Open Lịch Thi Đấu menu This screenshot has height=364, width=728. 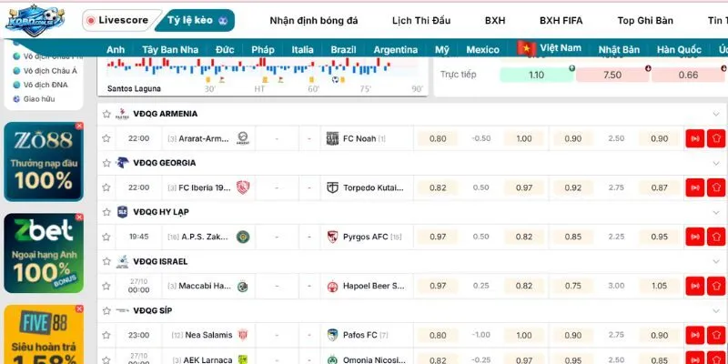pos(421,21)
